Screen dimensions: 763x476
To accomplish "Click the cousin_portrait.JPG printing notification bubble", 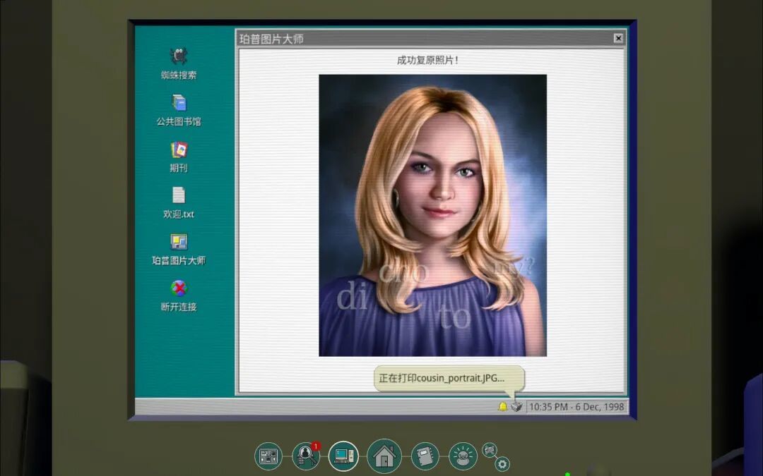I will [449, 378].
